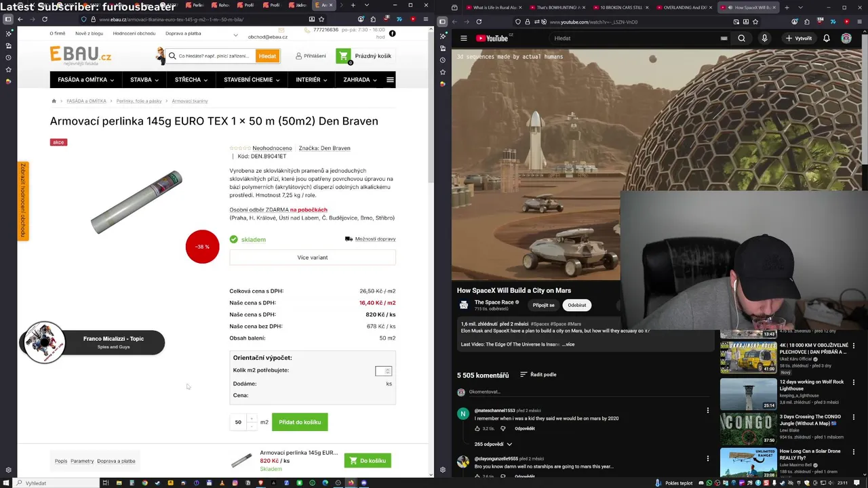Reload the EBAU page

point(45,19)
